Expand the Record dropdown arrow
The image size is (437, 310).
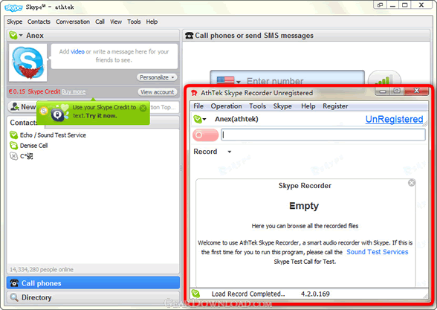pyautogui.click(x=230, y=152)
